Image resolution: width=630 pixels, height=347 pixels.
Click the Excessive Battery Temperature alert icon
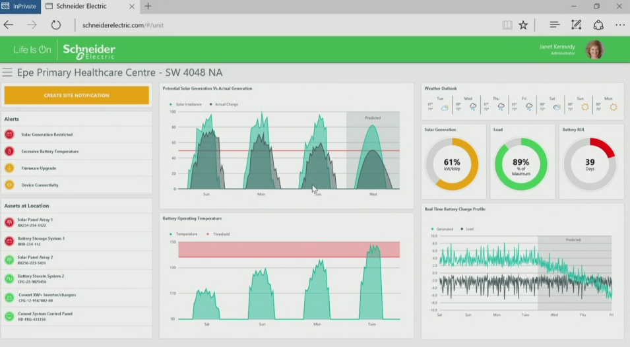9,152
